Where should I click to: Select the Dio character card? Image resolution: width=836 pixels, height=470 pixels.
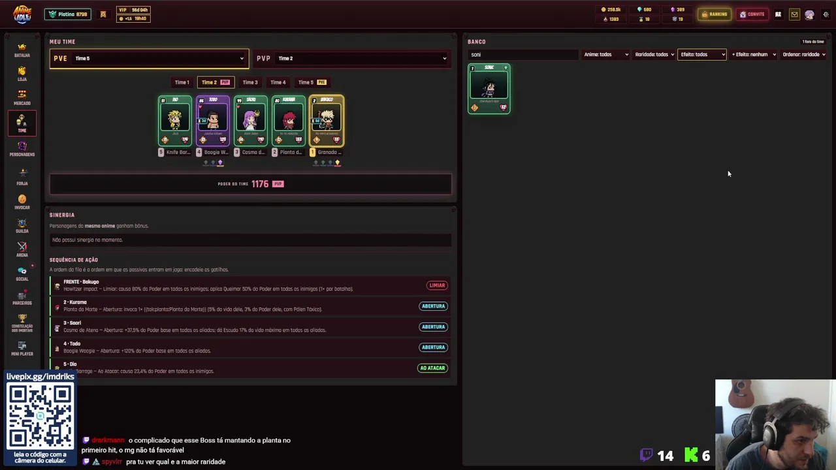click(175, 121)
